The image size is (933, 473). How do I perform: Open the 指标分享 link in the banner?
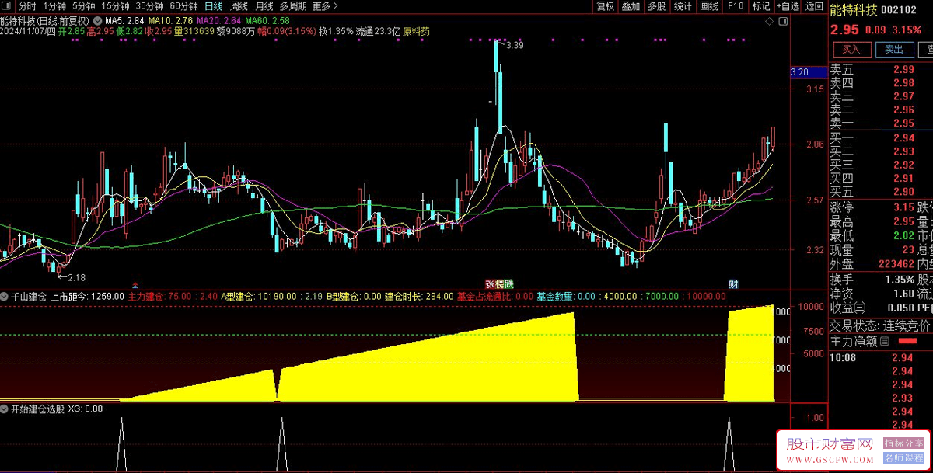(904, 443)
